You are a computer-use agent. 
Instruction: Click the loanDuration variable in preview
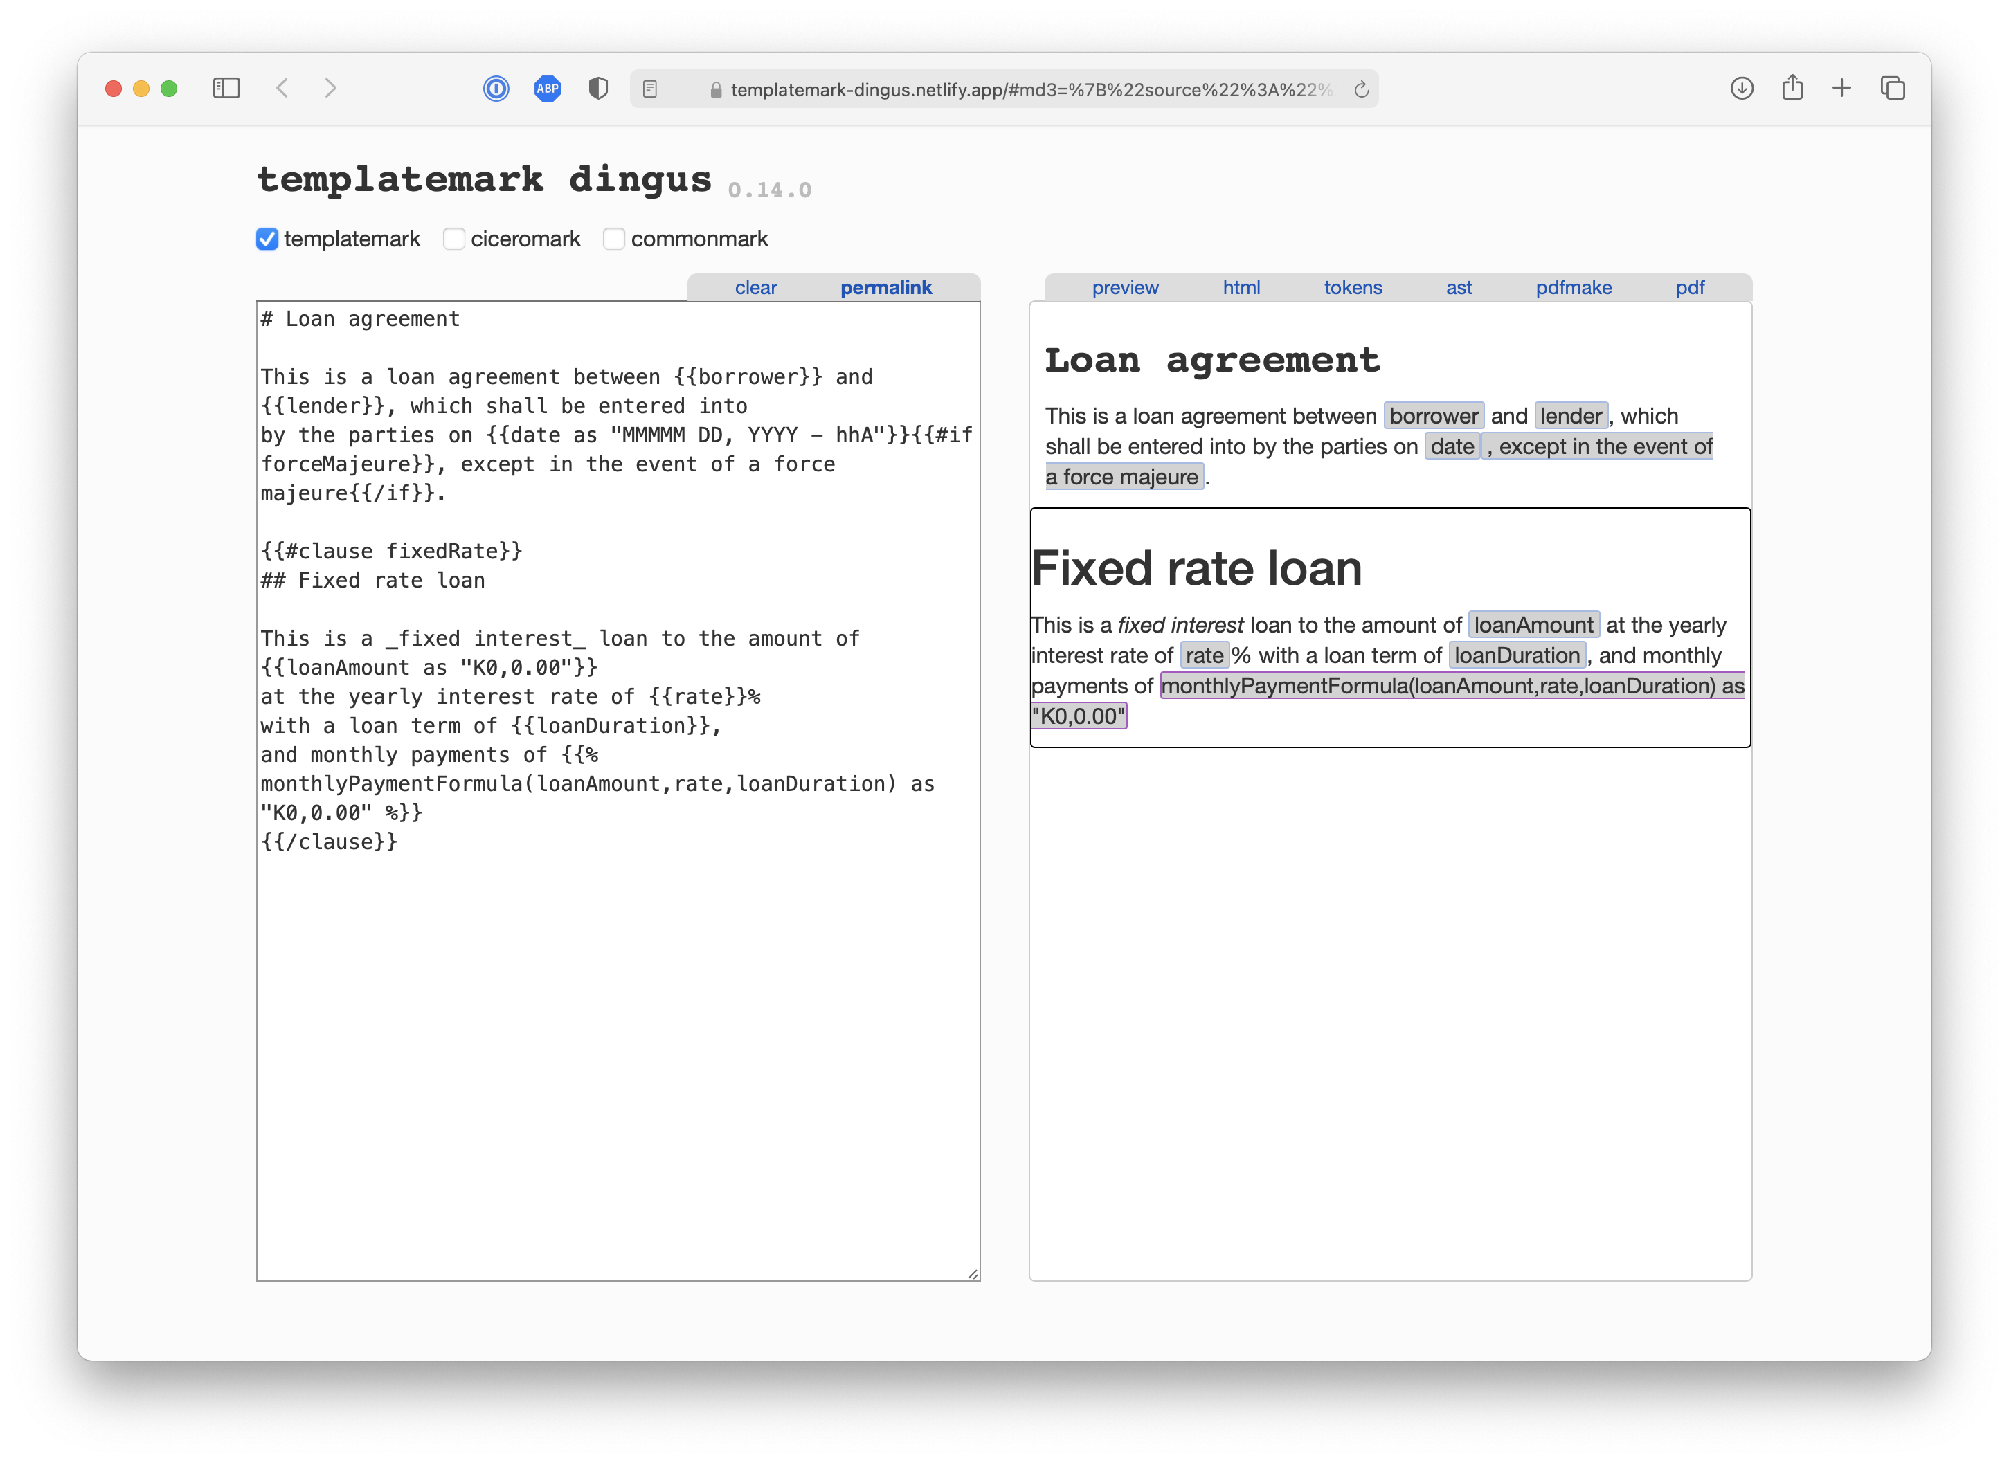pos(1517,655)
